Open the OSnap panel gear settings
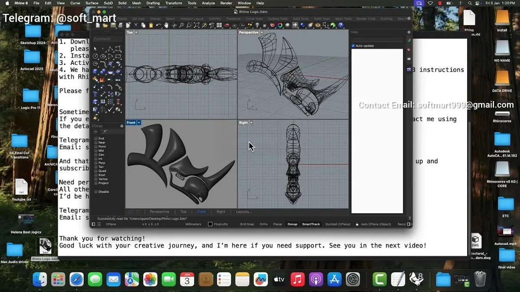The image size is (520, 292). coord(122,126)
